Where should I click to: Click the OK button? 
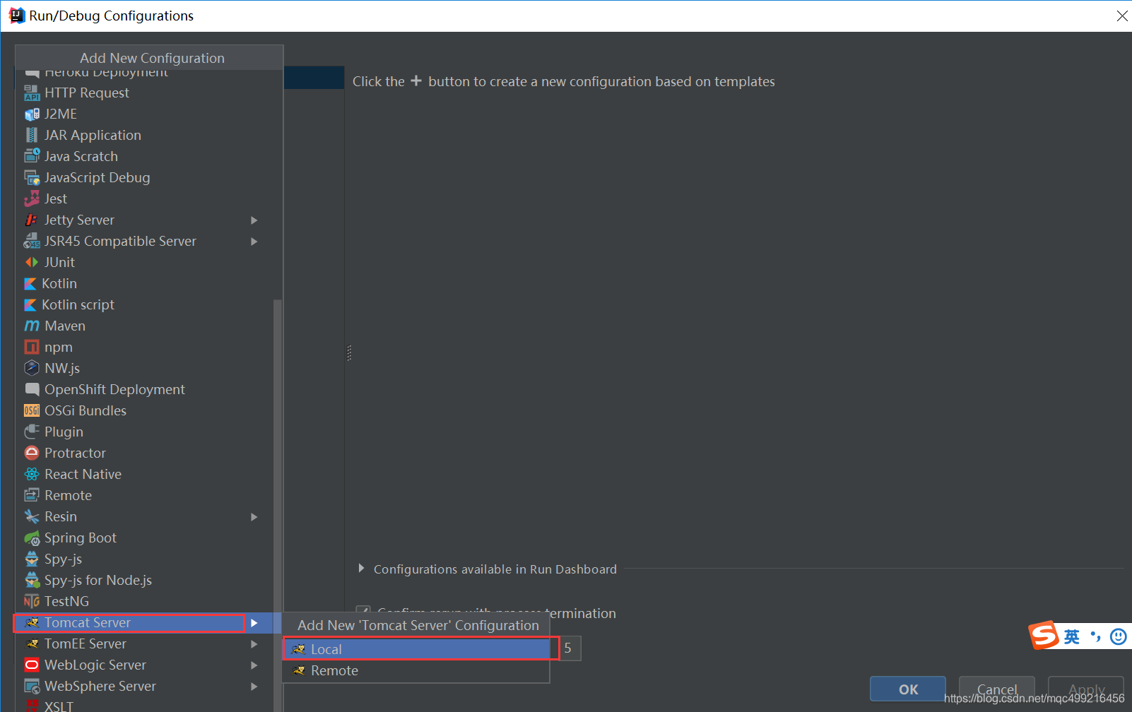point(908,689)
